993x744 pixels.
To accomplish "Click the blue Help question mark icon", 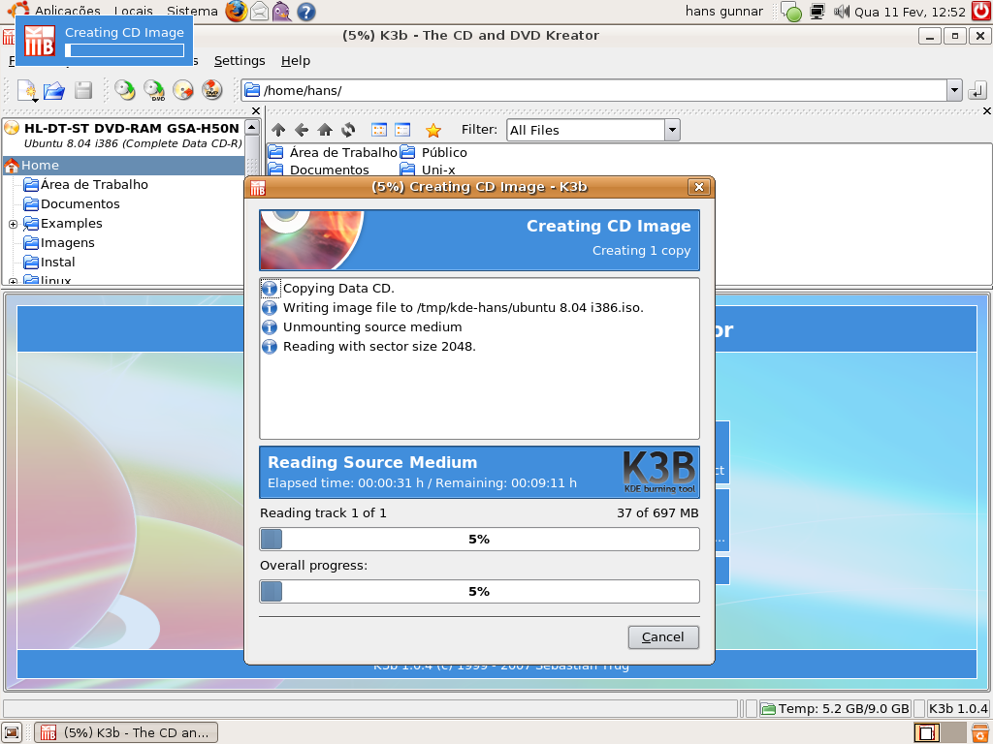I will click(x=305, y=12).
